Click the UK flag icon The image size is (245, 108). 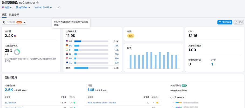point(67,58)
